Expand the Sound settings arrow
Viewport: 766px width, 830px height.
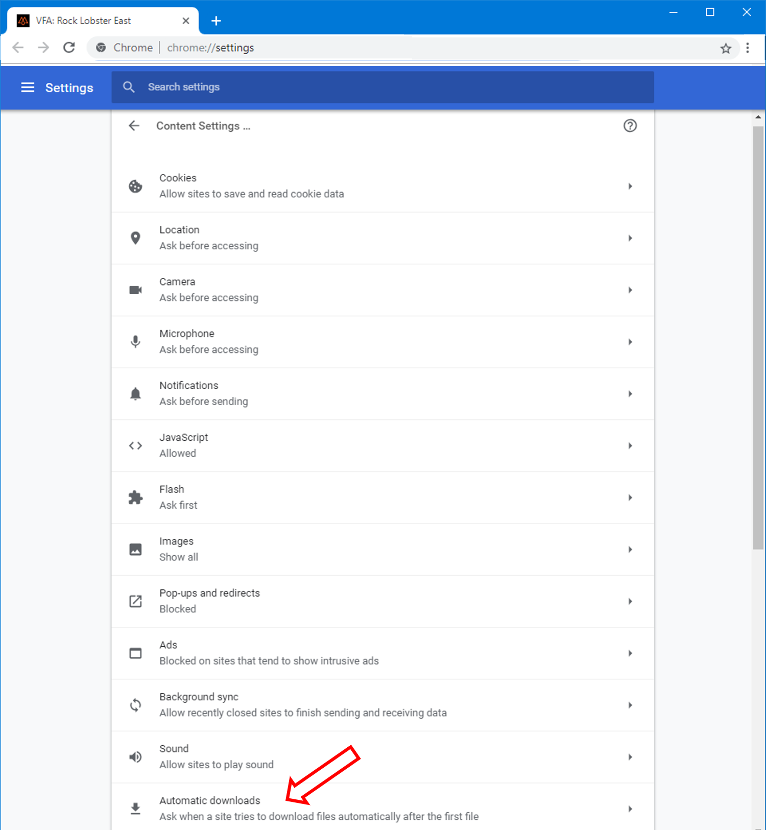tap(630, 757)
